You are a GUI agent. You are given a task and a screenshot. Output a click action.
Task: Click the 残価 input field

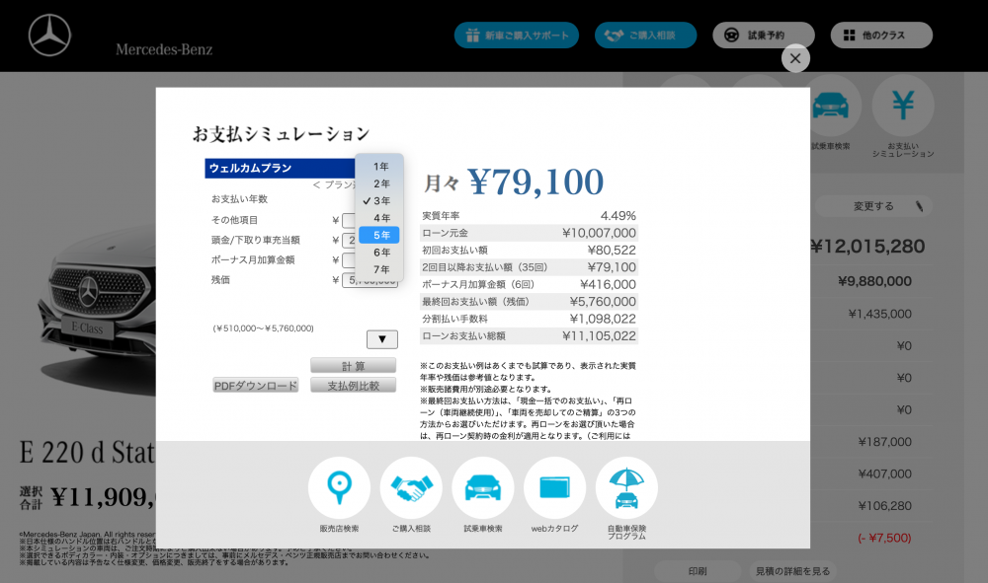pos(370,280)
